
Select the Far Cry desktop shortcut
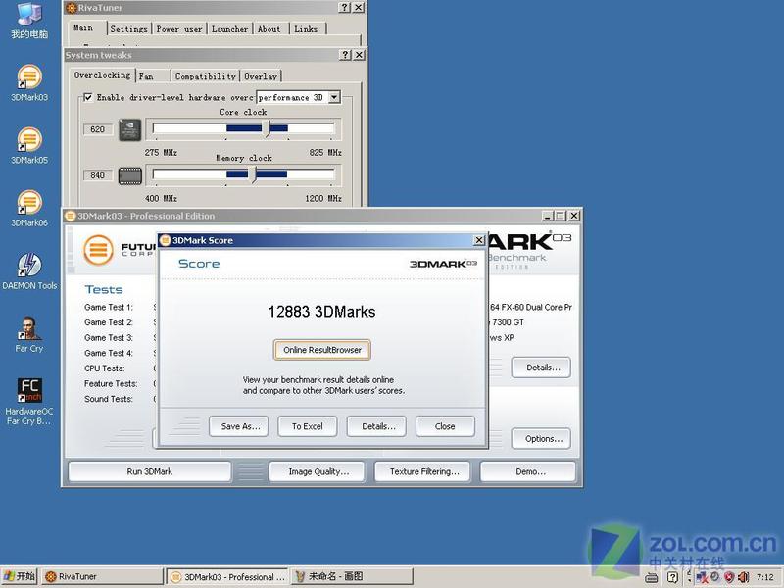pos(29,334)
